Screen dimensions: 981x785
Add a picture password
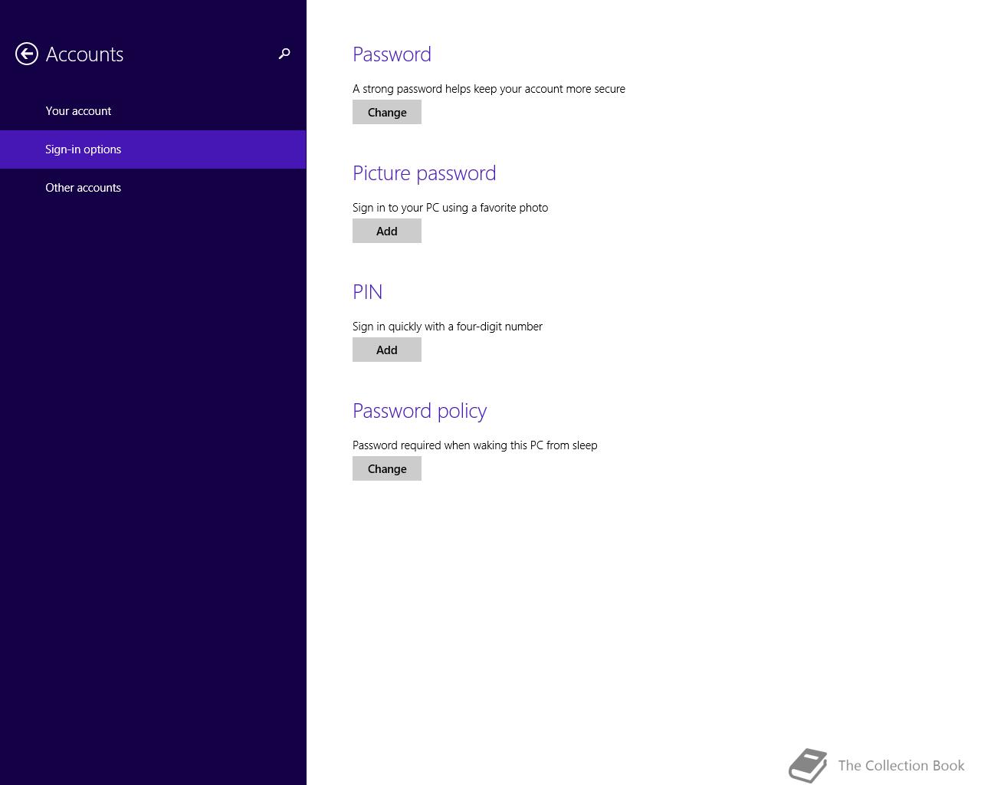click(x=386, y=231)
